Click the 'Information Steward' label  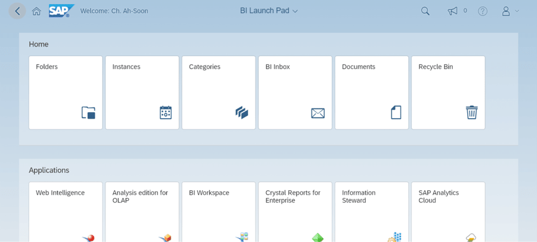point(359,197)
